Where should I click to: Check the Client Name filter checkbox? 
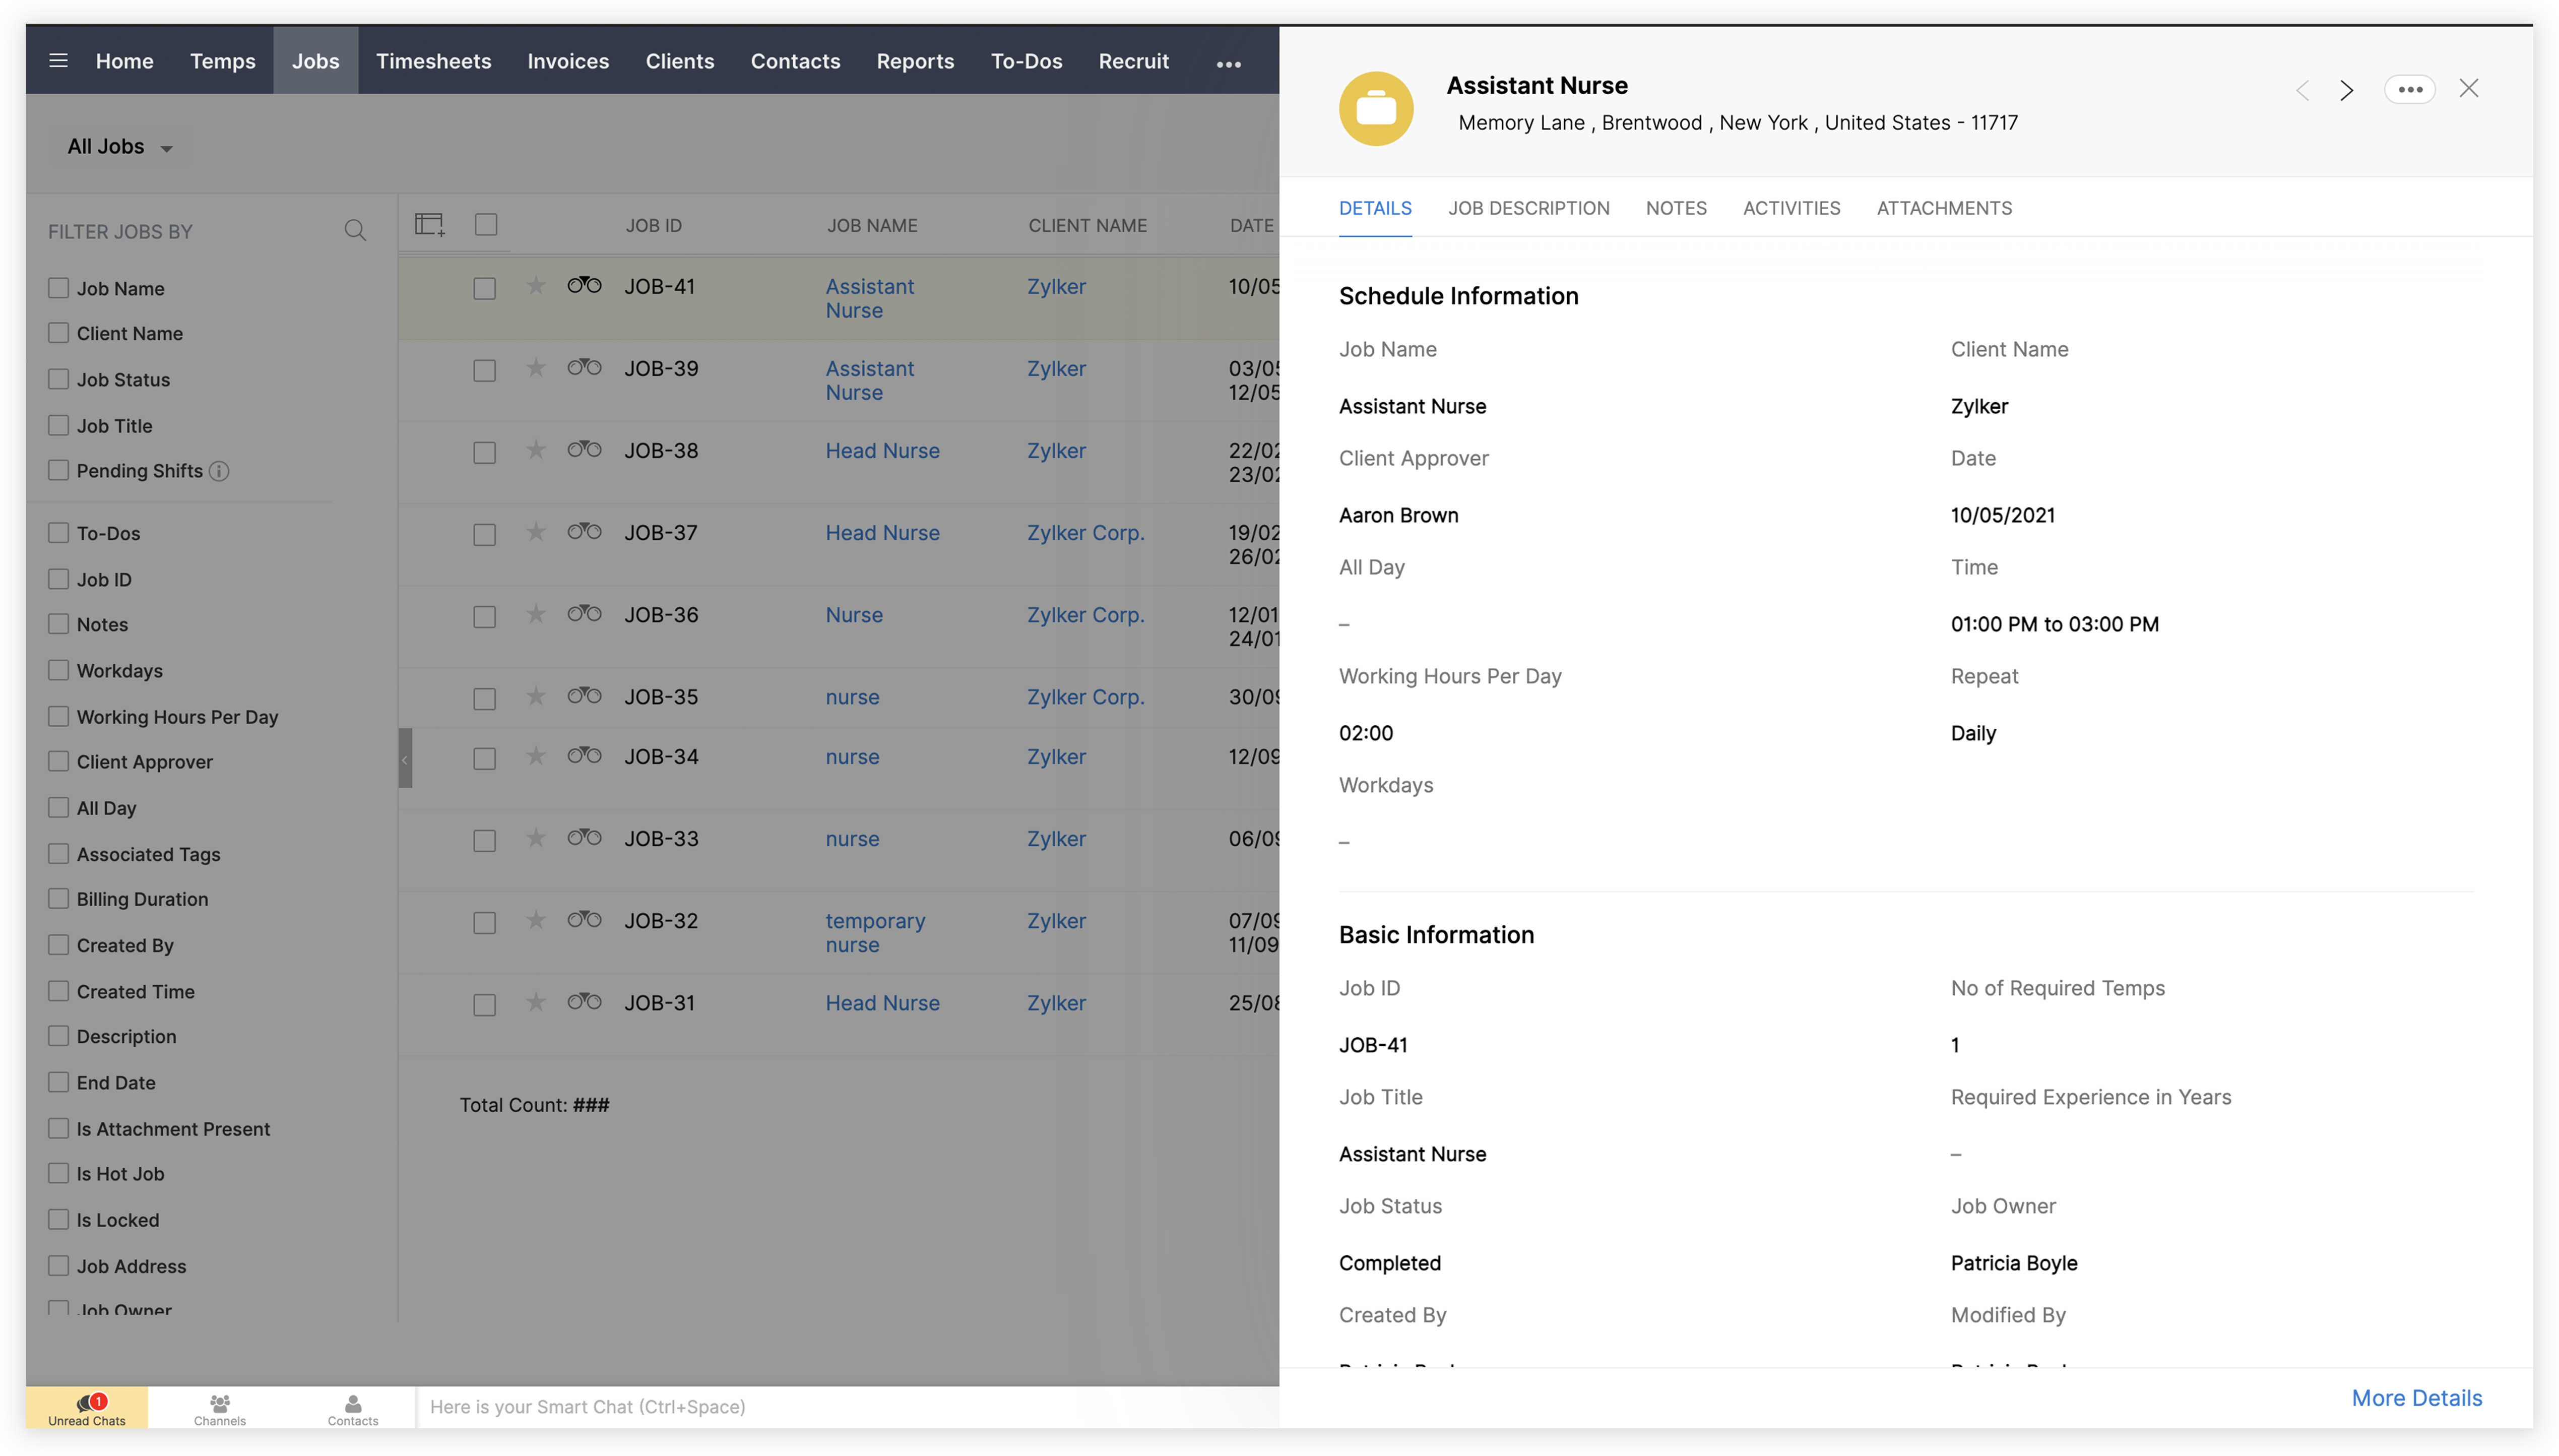tap(59, 333)
